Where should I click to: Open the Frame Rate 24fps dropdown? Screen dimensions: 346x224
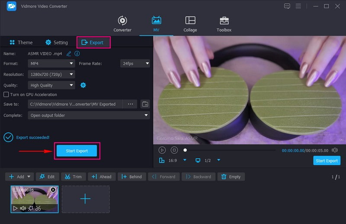[135, 63]
